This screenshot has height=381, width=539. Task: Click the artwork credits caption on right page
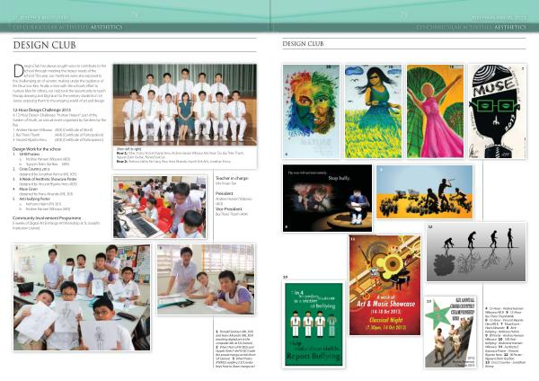click(x=504, y=337)
